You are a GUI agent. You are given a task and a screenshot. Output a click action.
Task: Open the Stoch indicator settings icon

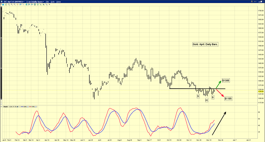click(18, 106)
